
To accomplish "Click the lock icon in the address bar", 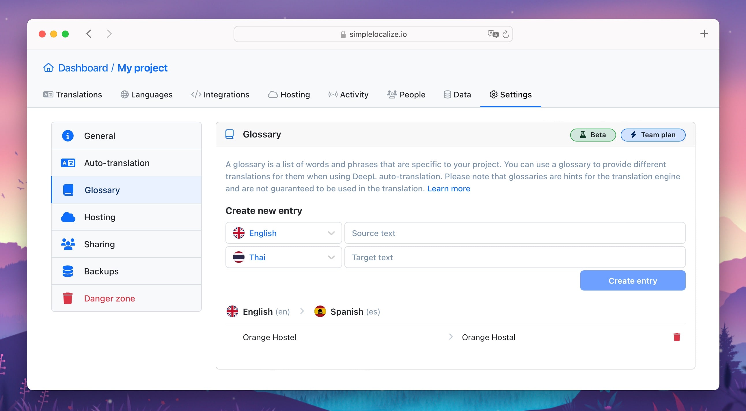I will click(343, 34).
